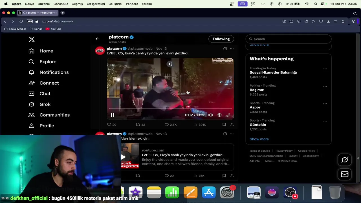Mute the video volume
The height and width of the screenshot is (203, 361).
211,115
